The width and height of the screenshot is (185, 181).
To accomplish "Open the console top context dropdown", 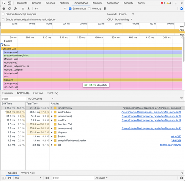I will tap(28, 178).
